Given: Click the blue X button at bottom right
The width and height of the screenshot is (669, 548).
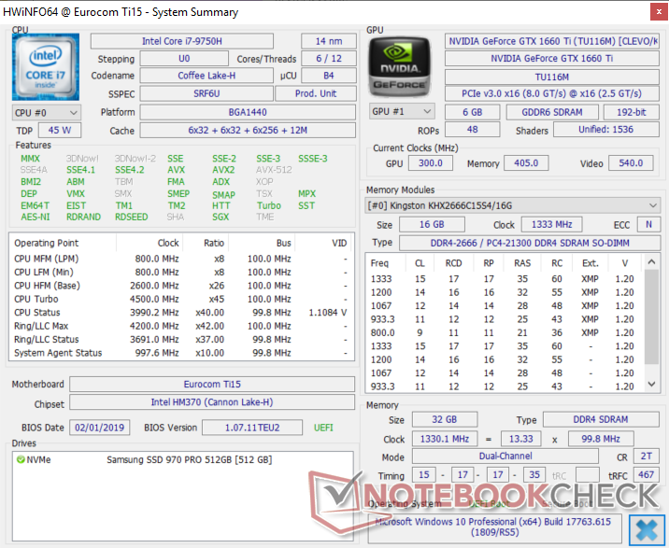Looking at the screenshot, I should point(647,530).
